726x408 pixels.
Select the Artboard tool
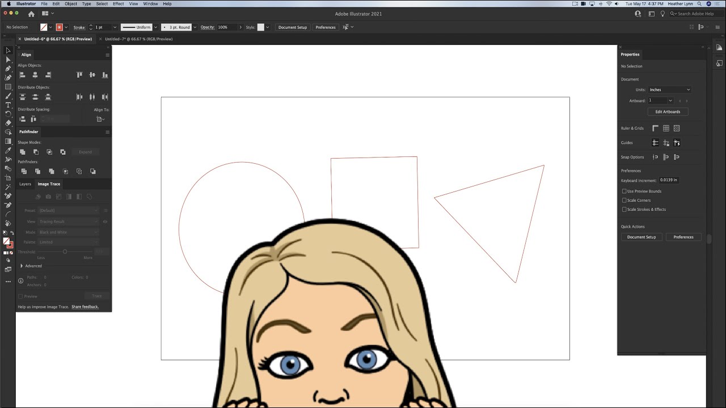click(8, 177)
